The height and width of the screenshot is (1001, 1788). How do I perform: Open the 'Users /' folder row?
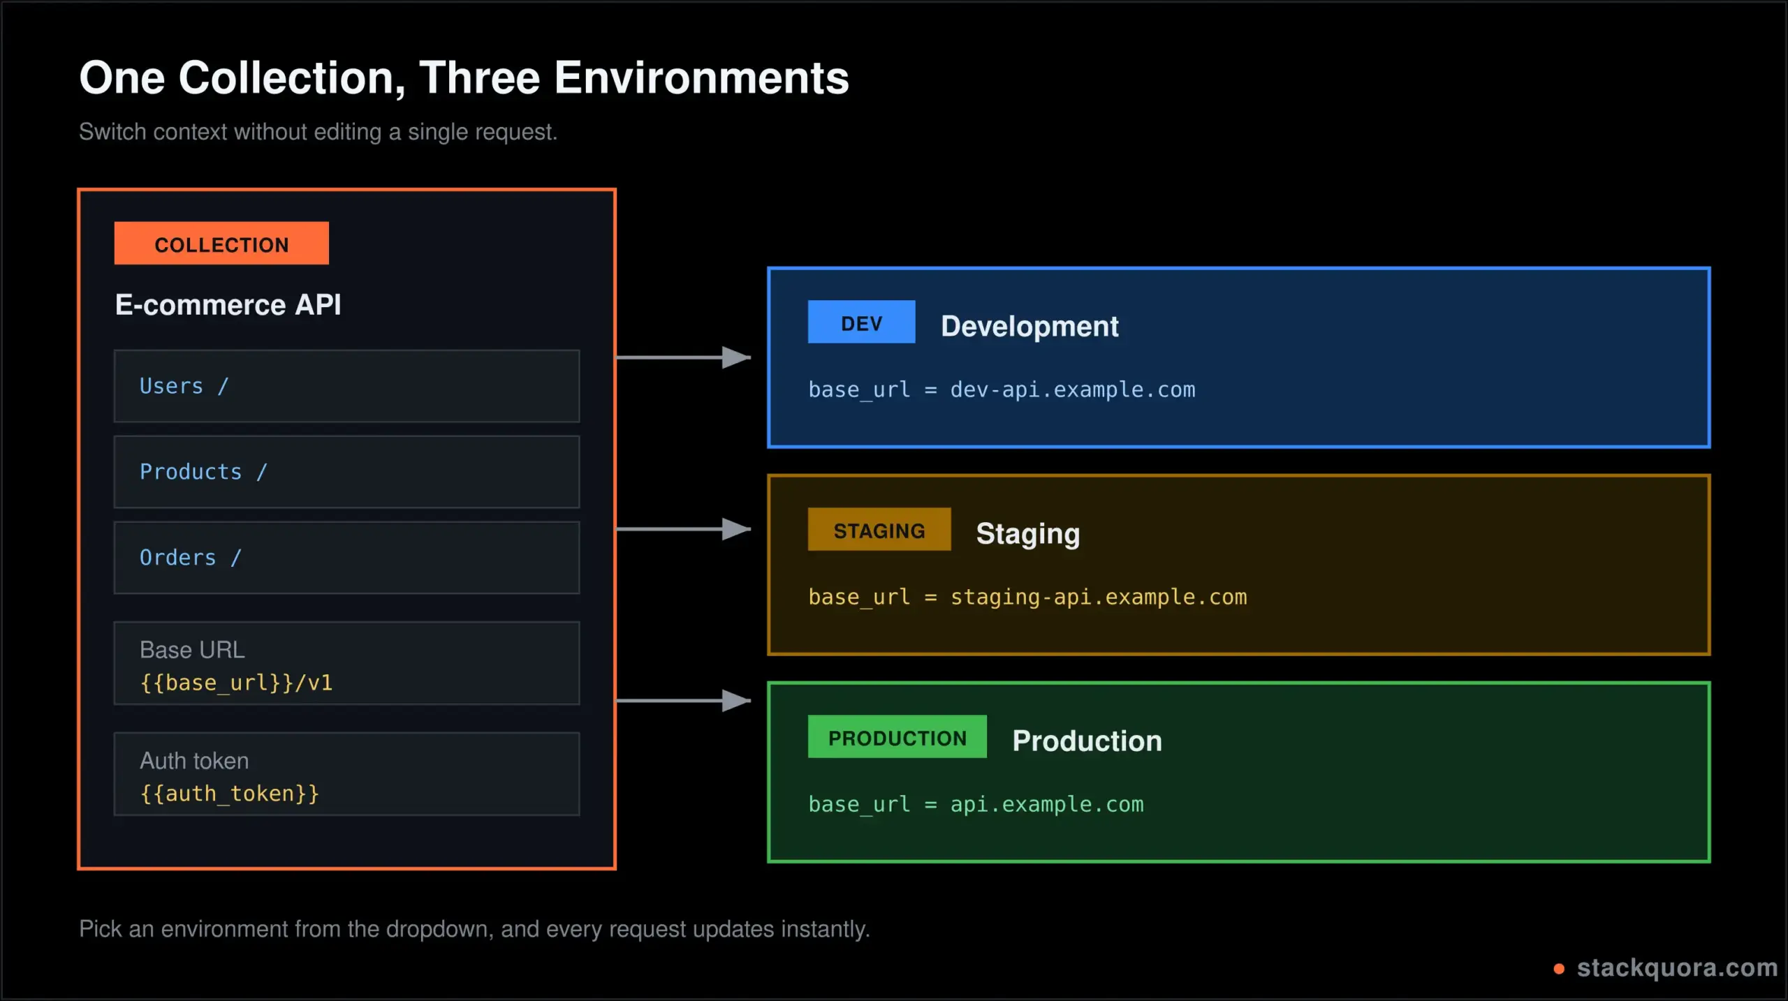pyautogui.click(x=347, y=386)
